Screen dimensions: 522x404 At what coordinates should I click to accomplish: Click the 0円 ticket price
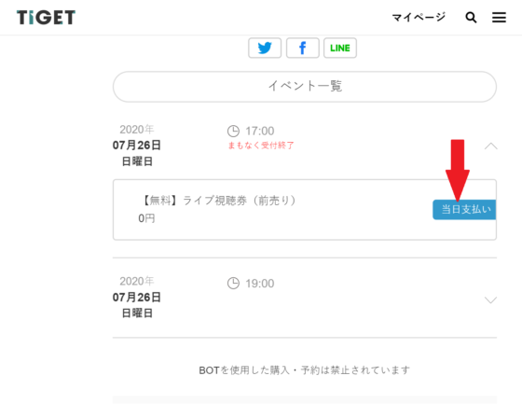point(147,218)
